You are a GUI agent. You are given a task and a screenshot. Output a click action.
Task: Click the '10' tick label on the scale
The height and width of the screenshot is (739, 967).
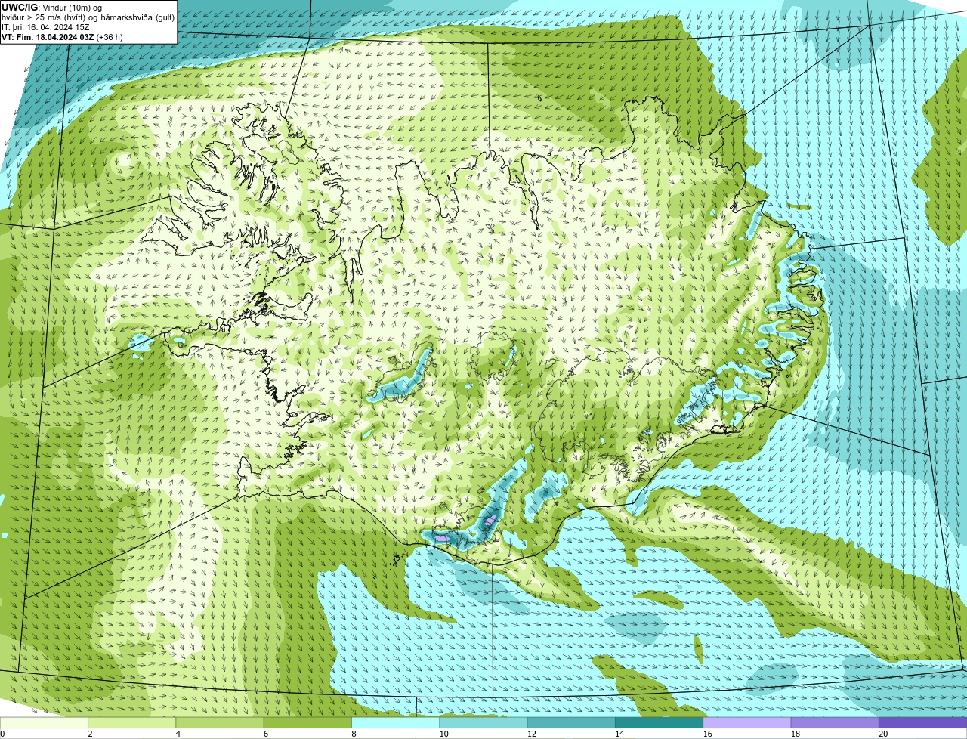click(x=444, y=734)
